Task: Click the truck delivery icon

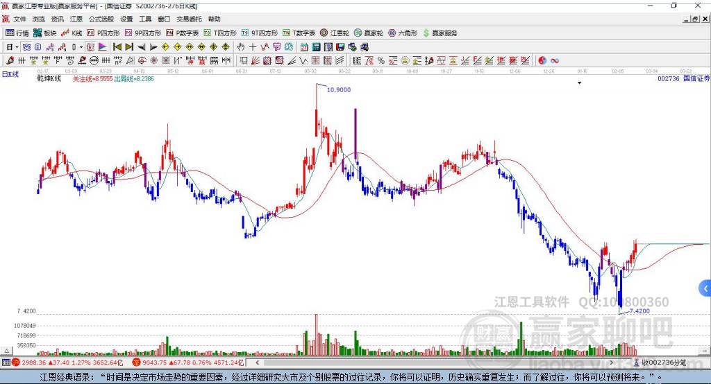Action: (x=364, y=47)
